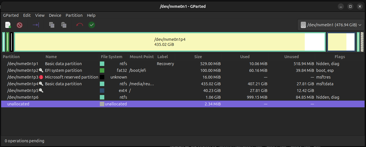The image size is (366, 147).
Task: Click the fat32 green color swatch
Action: [102, 70]
